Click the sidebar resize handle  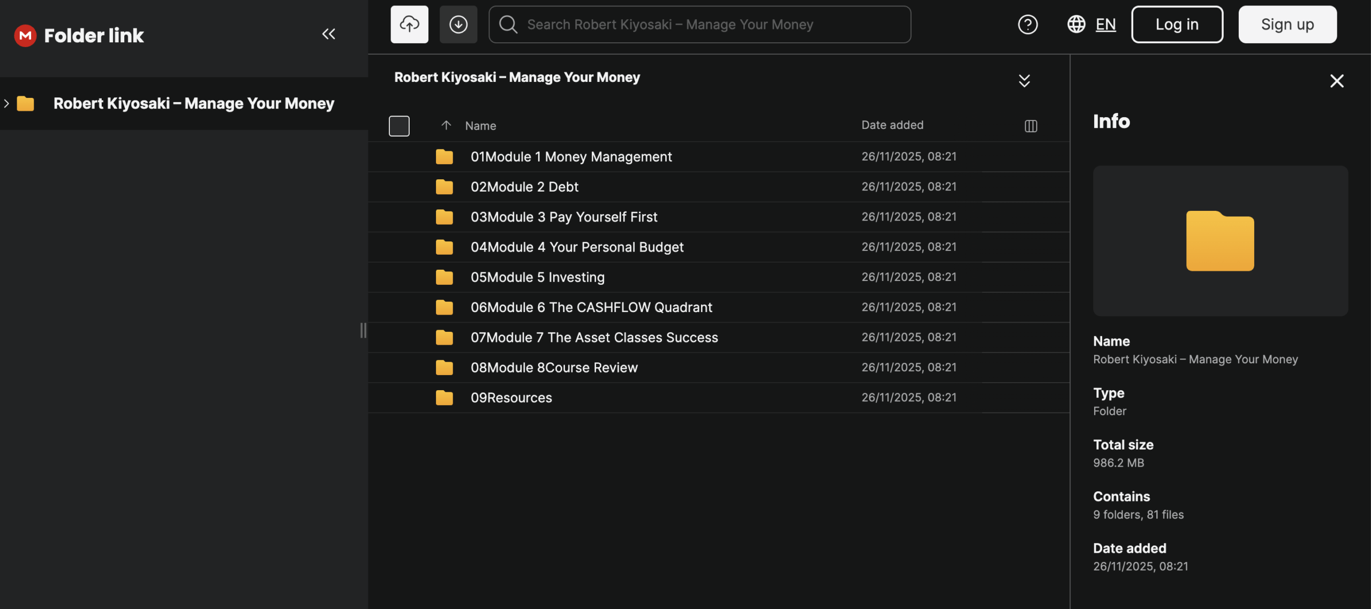363,330
